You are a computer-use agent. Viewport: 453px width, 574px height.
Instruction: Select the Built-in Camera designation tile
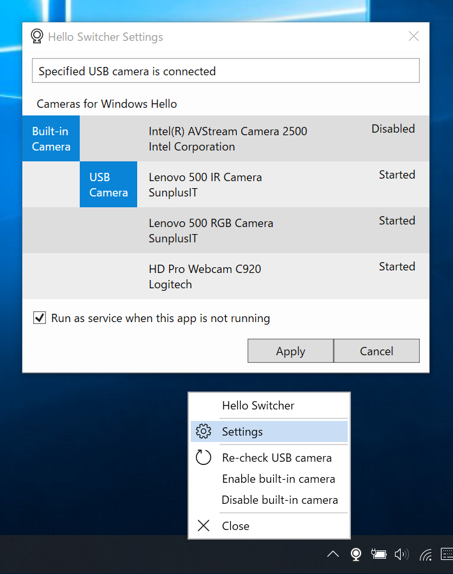coord(51,139)
